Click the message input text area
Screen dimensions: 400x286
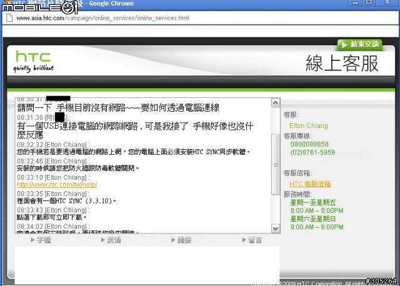(147, 265)
